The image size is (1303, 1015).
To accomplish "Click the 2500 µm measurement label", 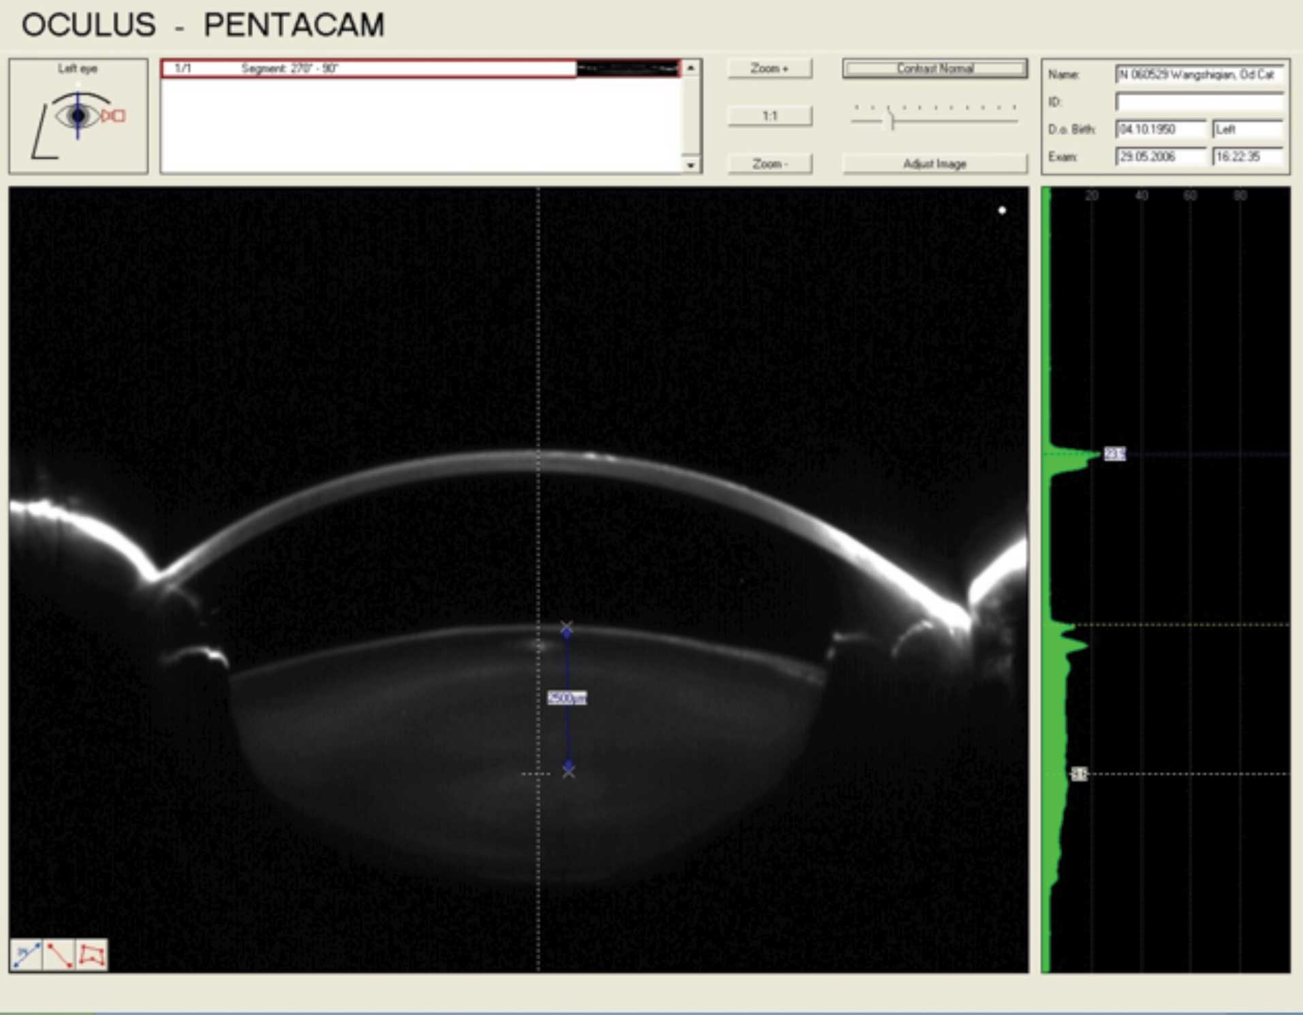I will point(567,698).
